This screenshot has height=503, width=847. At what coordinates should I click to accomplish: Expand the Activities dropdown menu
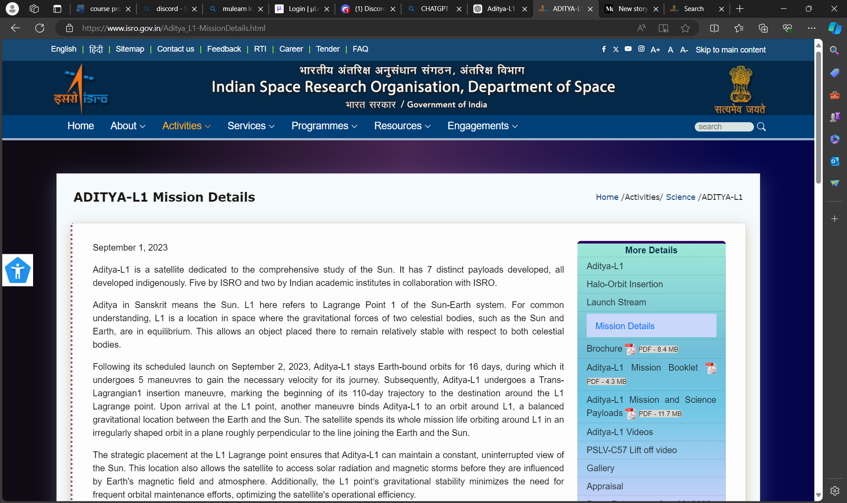pyautogui.click(x=186, y=126)
